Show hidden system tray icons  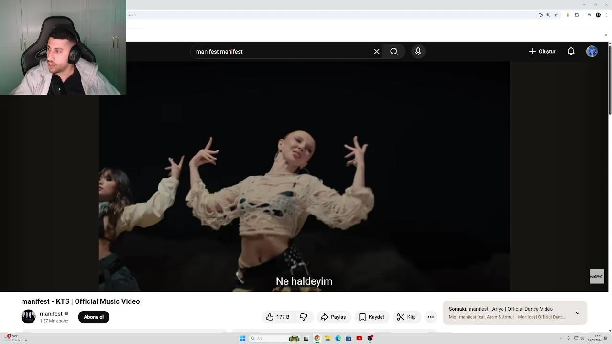561,338
